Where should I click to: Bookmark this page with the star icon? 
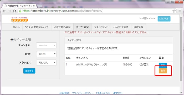174,11
